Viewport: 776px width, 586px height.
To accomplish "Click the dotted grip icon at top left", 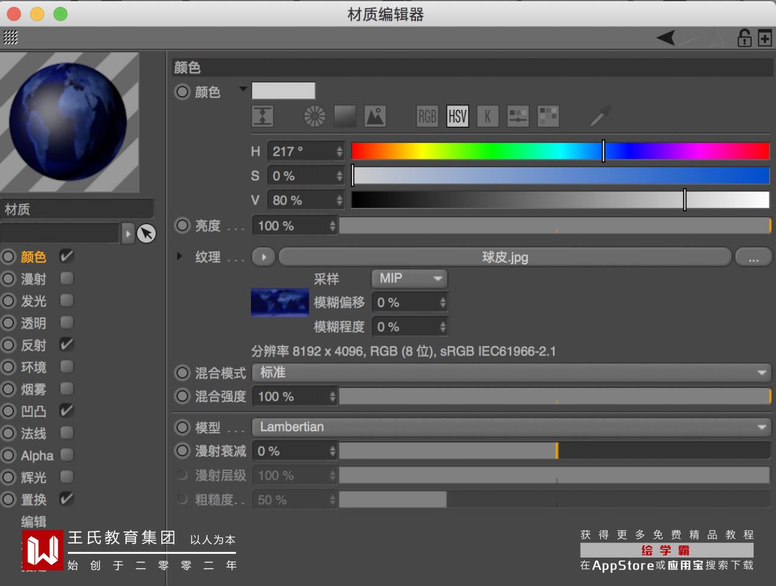I will pyautogui.click(x=11, y=37).
